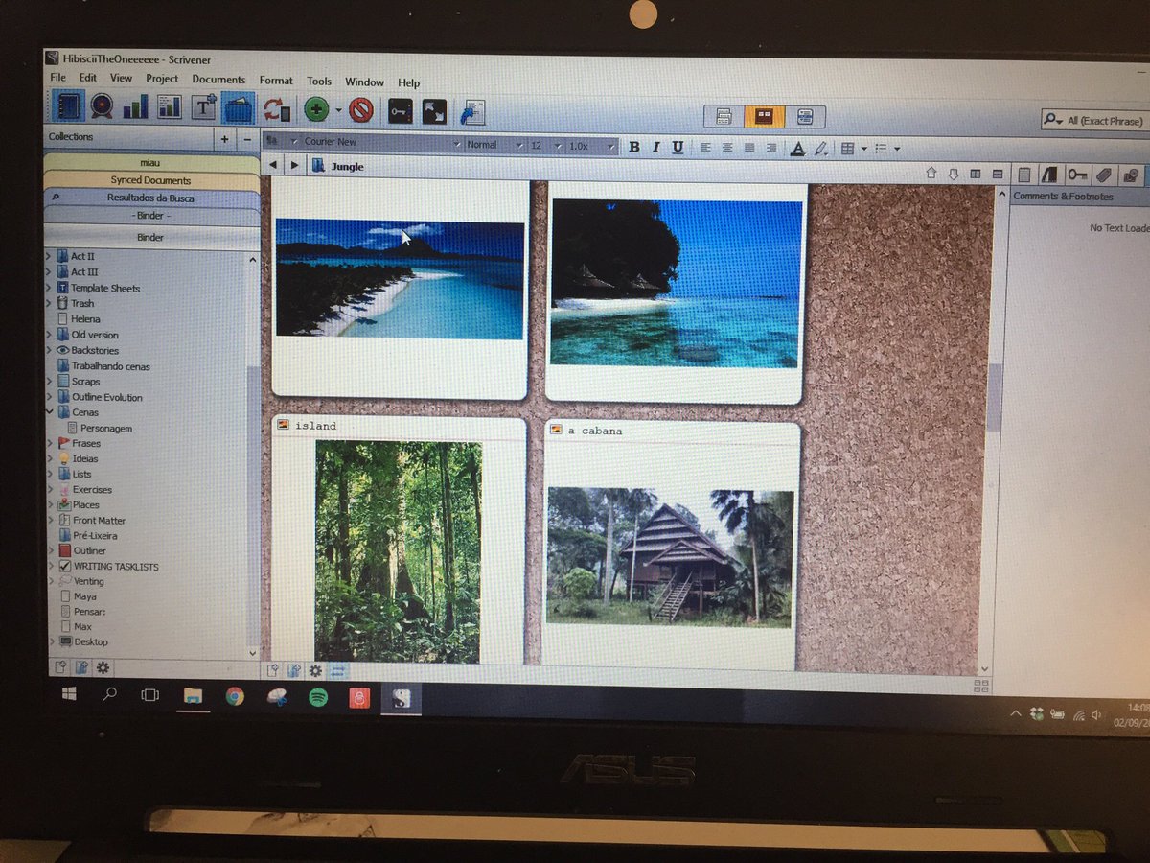Viewport: 1150px width, 863px height.
Task: Enter full screen composition mode icon
Action: (x=434, y=111)
